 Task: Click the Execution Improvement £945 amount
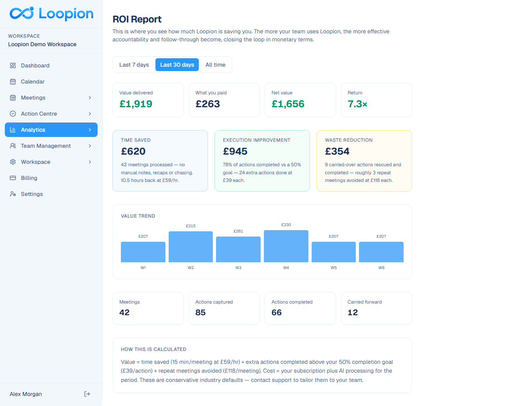coord(235,151)
